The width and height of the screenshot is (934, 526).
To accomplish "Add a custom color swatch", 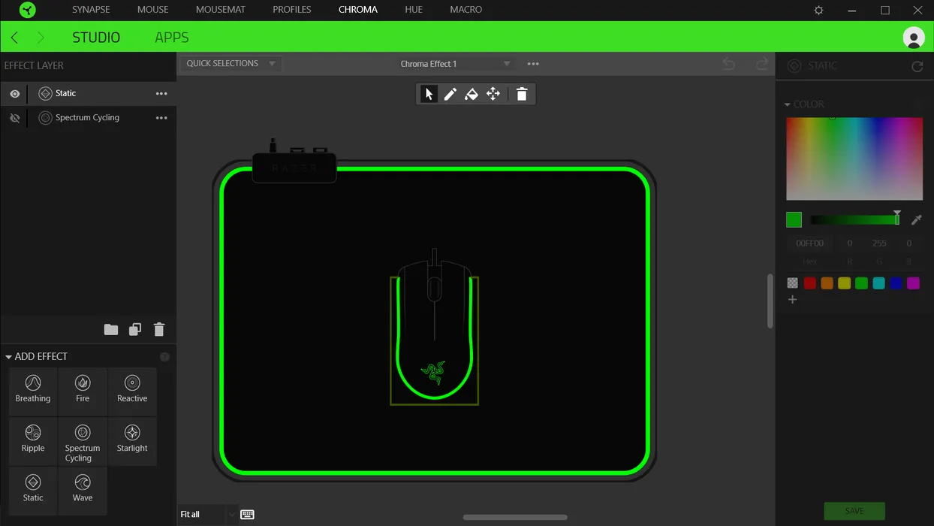I will click(x=792, y=300).
